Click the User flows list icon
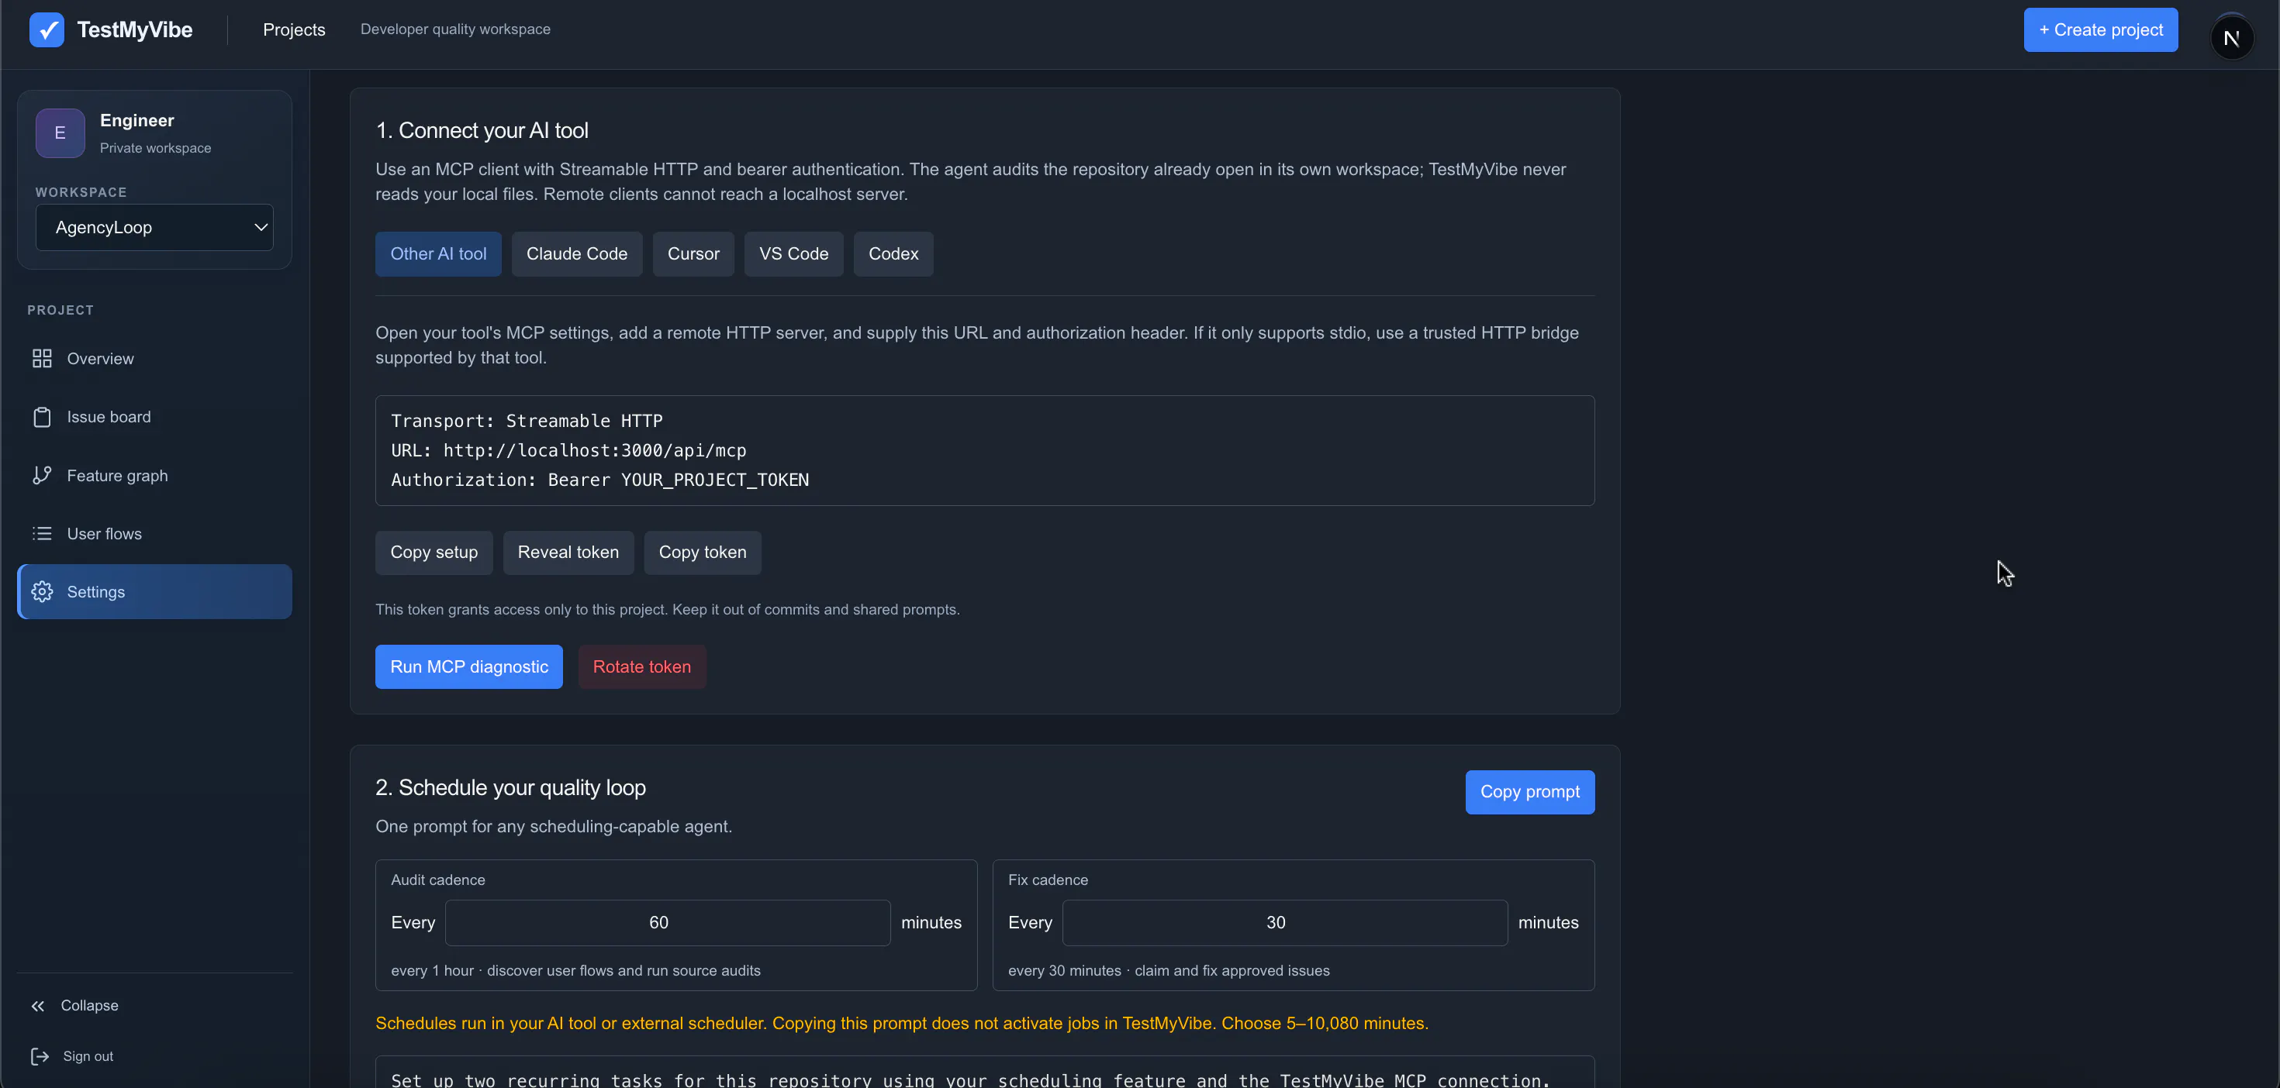This screenshot has height=1088, width=2280. [x=42, y=533]
